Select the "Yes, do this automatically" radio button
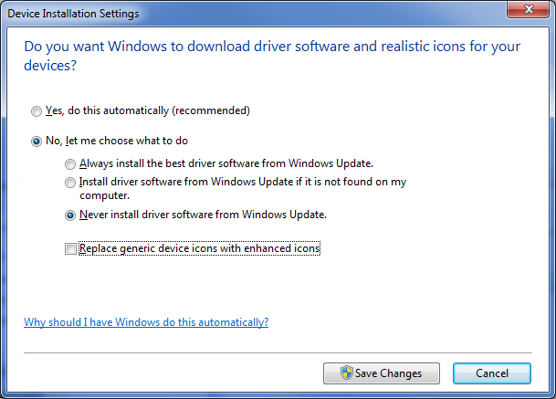Viewport: 556px width, 399px height. 37,111
